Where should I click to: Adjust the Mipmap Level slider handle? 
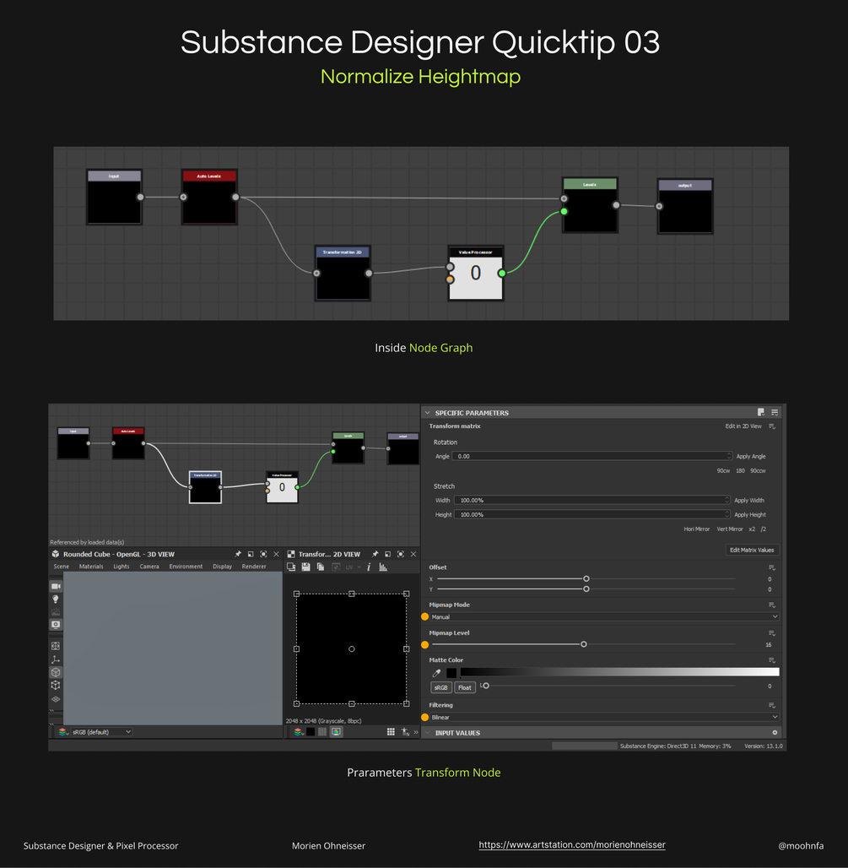point(584,644)
